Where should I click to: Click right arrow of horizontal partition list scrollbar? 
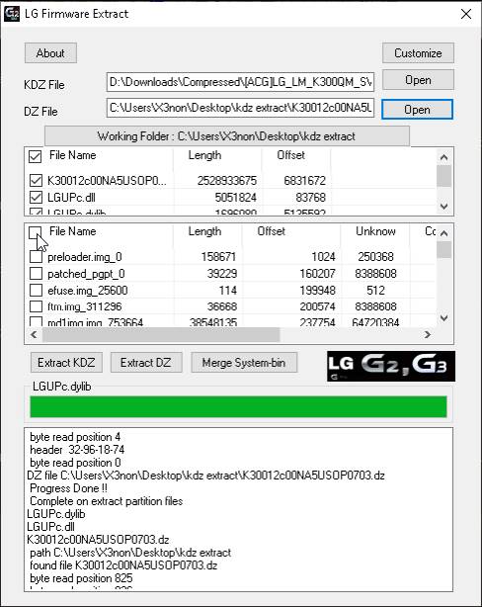[427, 334]
